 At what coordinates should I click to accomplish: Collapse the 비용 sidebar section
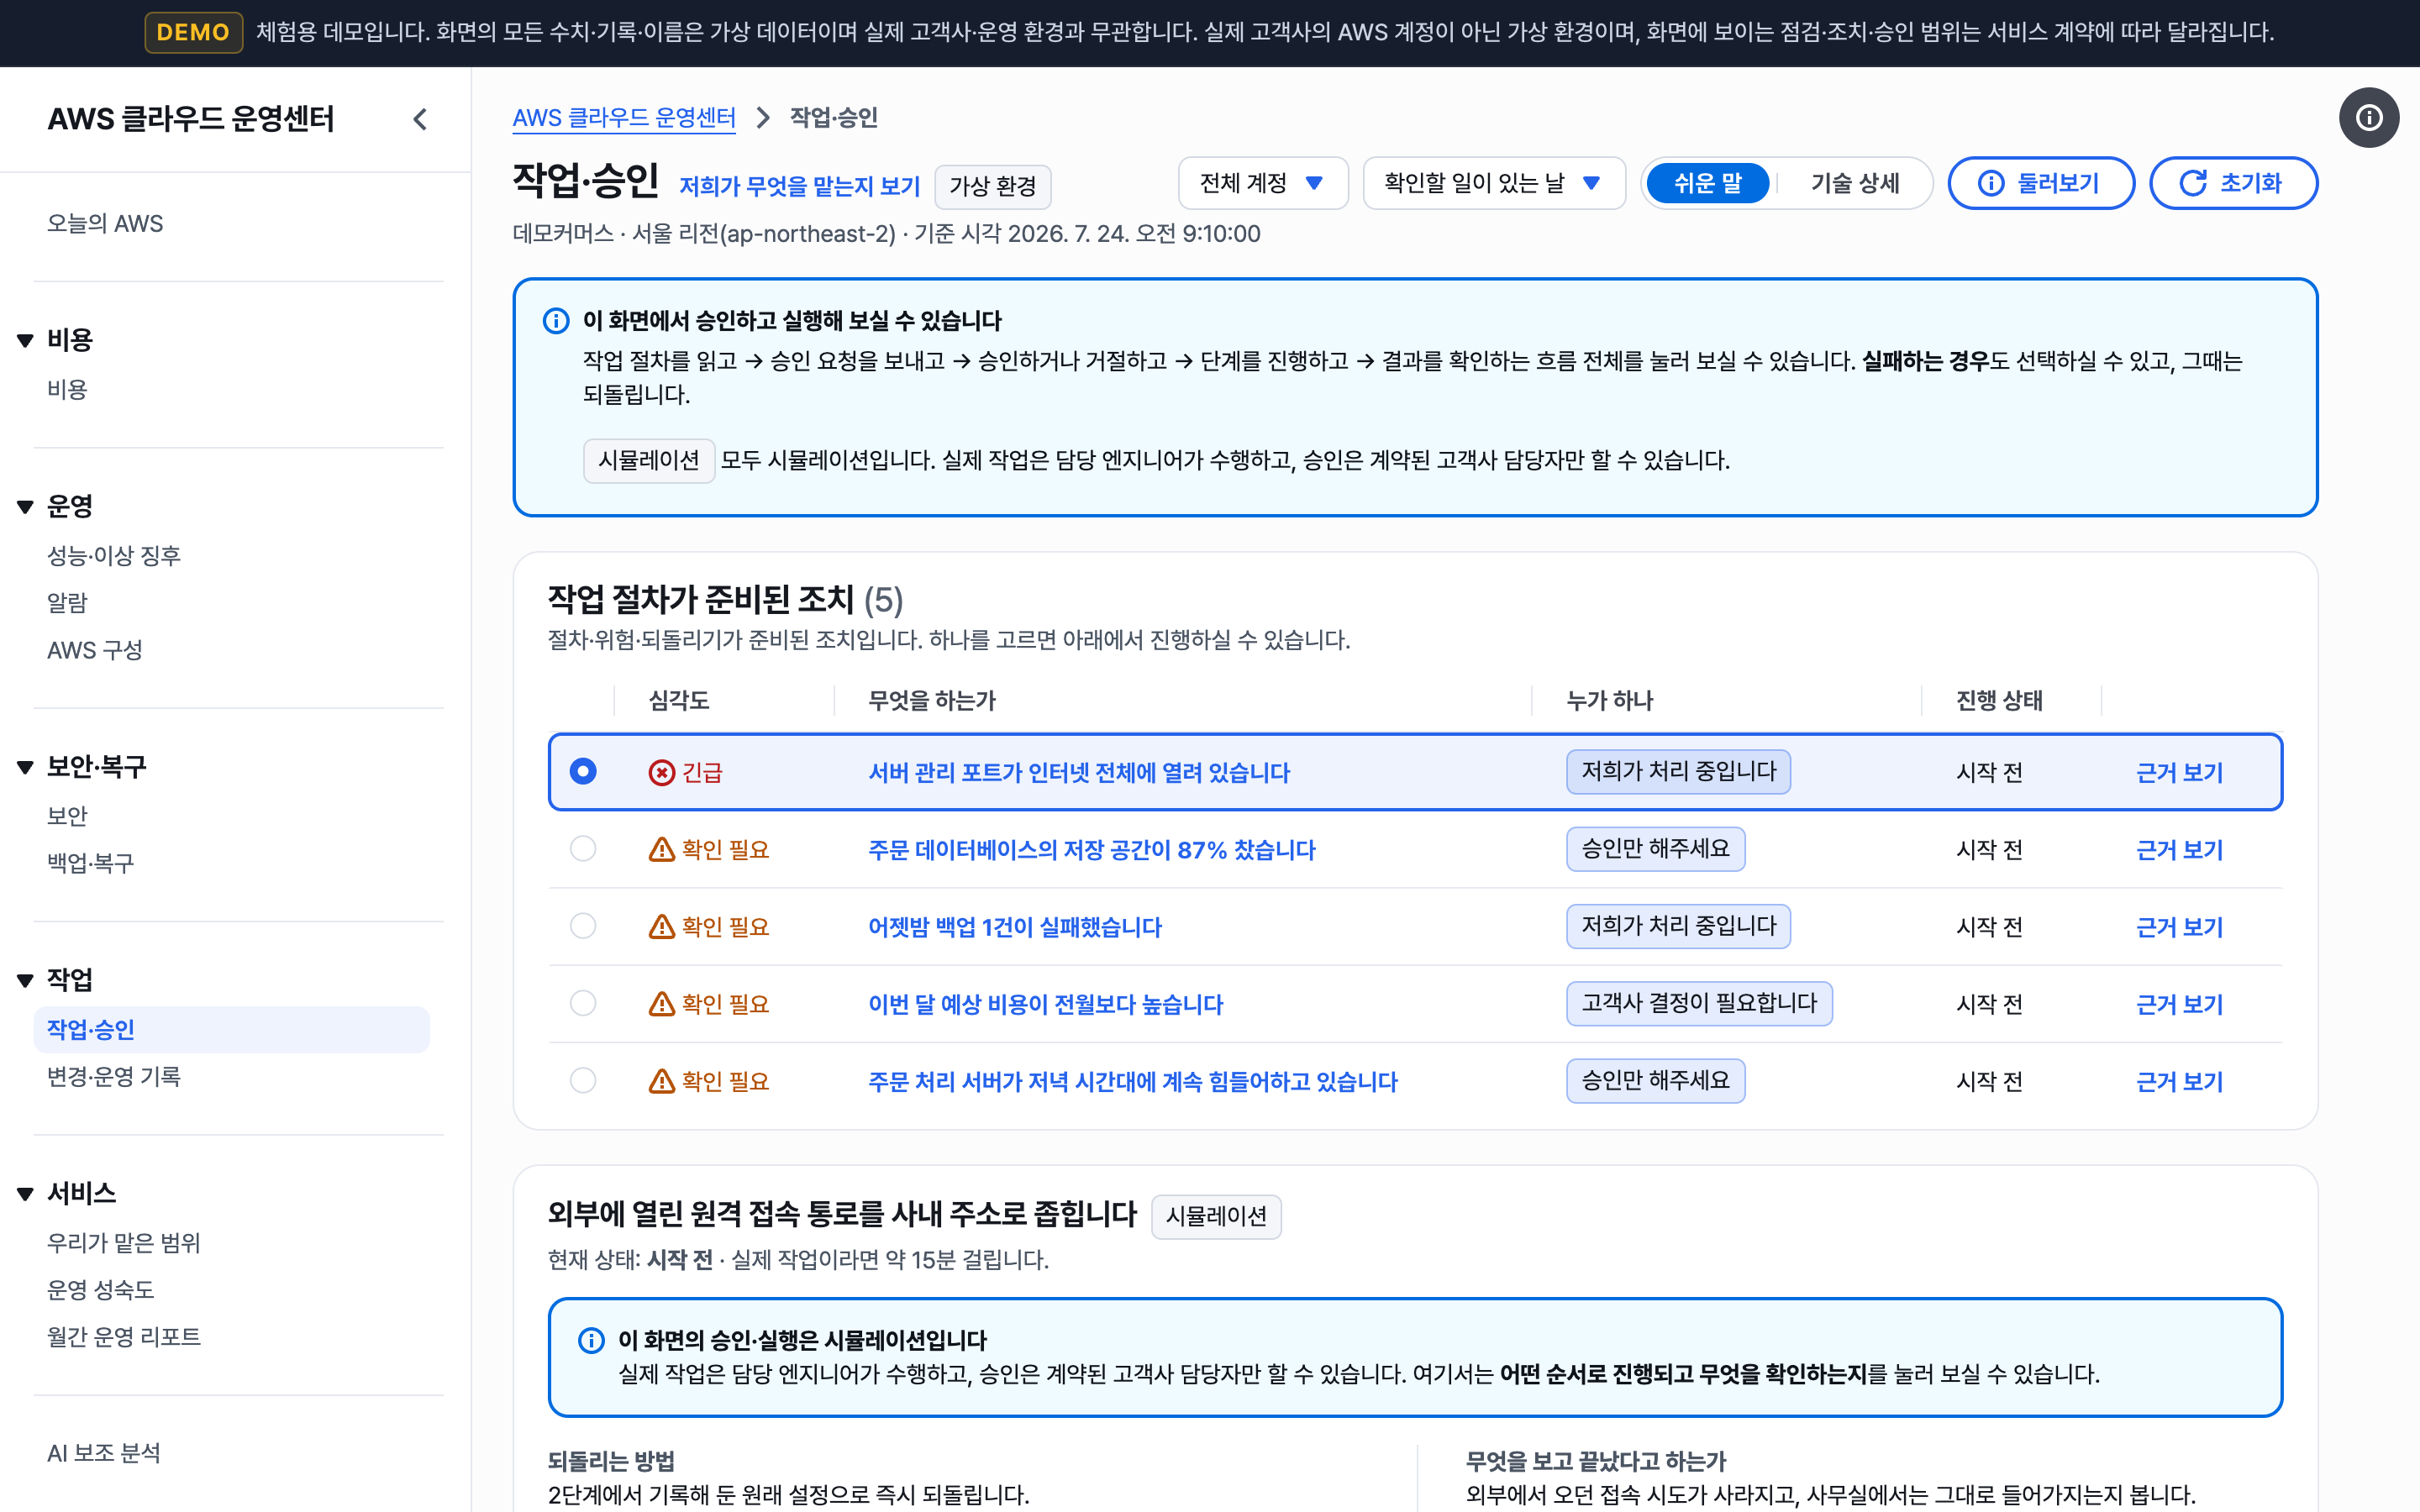pos(26,340)
